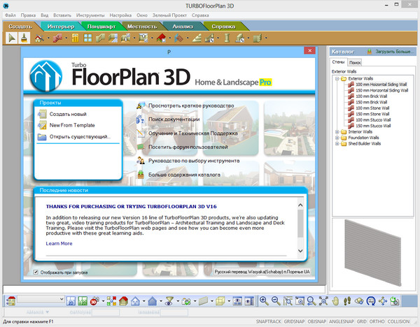Toggle ANGLESNAP in status bar
The width and height of the screenshot is (420, 327).
(342, 321)
